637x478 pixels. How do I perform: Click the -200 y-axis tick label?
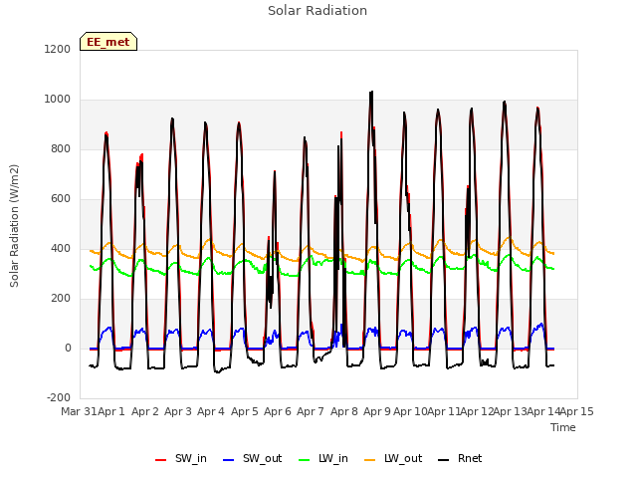(x=59, y=398)
